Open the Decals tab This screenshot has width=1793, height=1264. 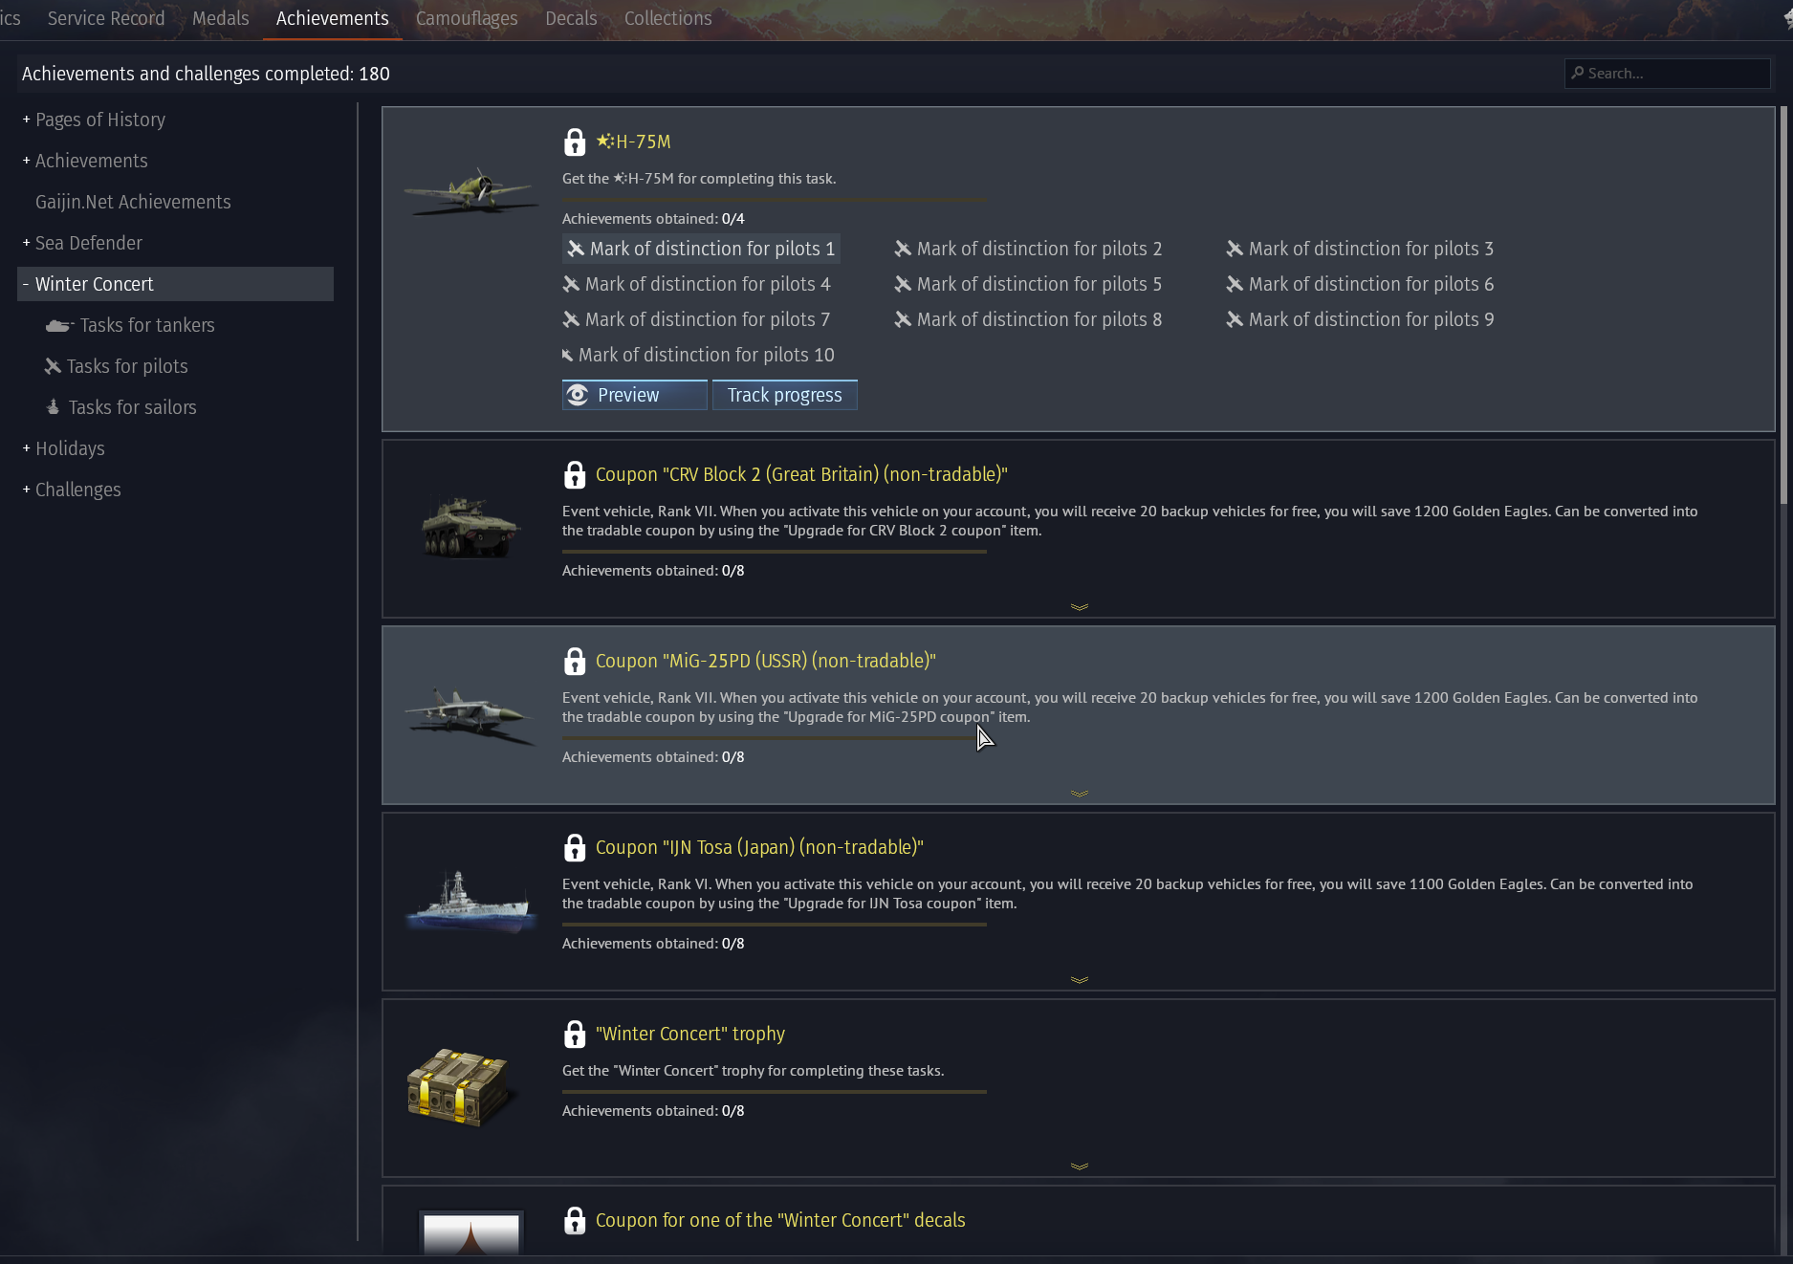pos(571,18)
